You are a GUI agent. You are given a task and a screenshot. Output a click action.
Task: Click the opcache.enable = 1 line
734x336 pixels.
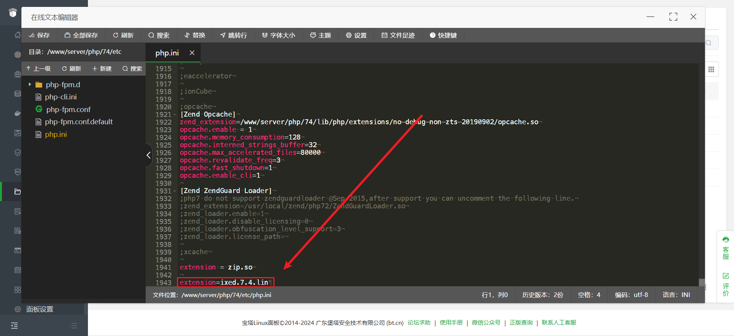pyautogui.click(x=216, y=130)
